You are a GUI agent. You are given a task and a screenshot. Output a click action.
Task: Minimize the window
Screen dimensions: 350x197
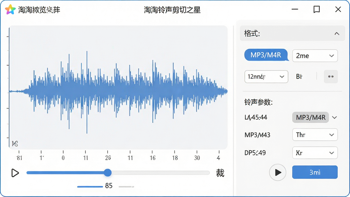(x=295, y=9)
